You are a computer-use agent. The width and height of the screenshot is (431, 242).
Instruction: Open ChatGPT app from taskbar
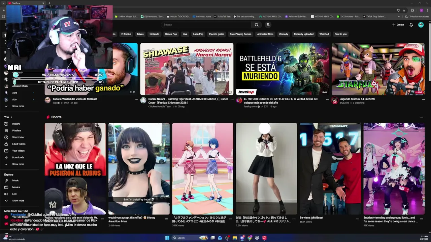(257, 238)
